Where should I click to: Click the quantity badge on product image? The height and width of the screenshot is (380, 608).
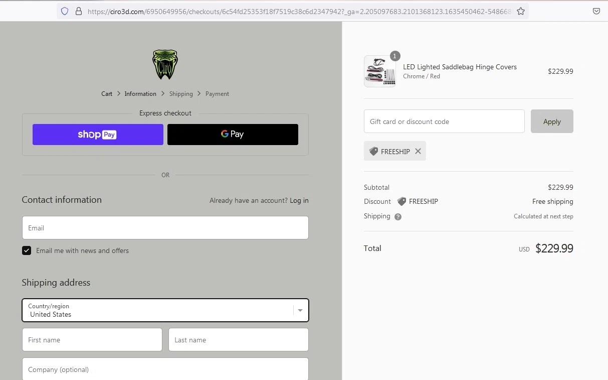pyautogui.click(x=395, y=56)
